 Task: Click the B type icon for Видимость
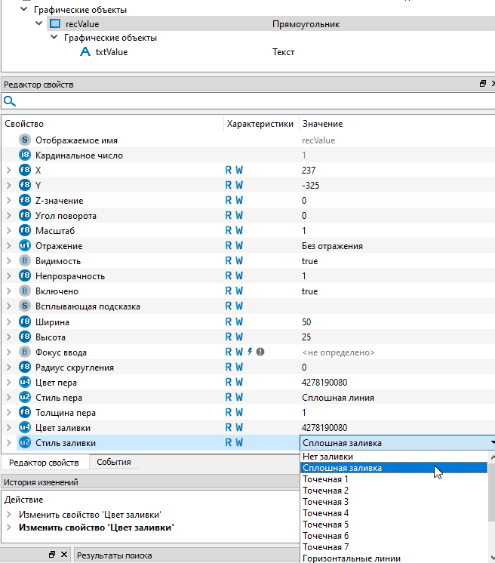[x=24, y=261]
